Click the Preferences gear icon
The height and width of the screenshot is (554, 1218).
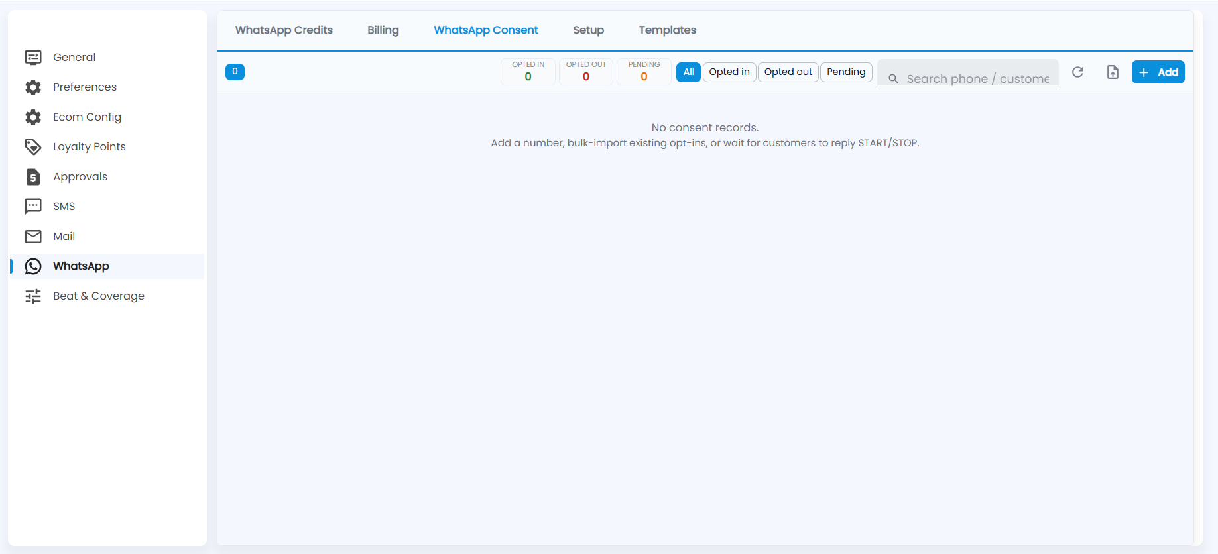tap(33, 87)
